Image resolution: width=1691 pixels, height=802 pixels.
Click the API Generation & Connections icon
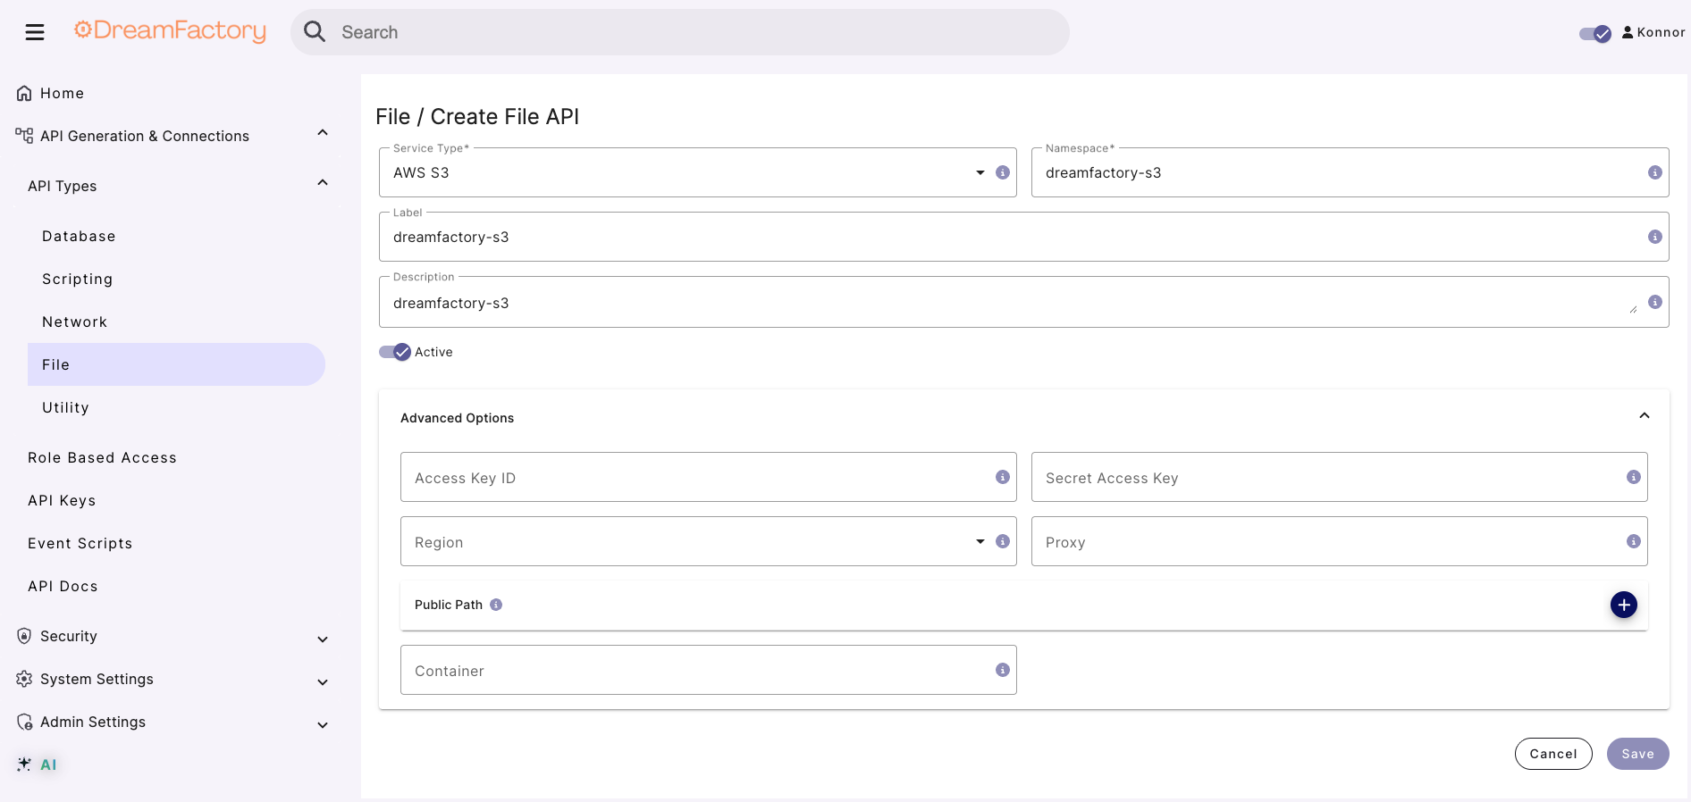[x=24, y=136]
